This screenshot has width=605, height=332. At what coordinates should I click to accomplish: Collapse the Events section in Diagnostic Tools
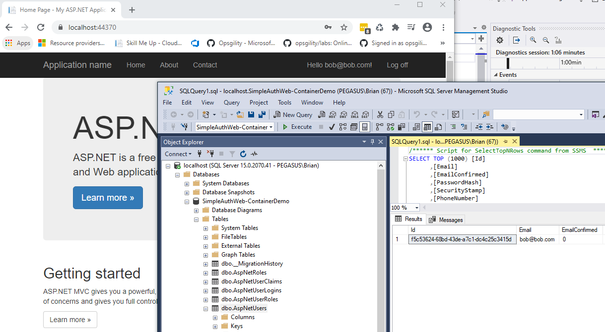[x=495, y=75]
